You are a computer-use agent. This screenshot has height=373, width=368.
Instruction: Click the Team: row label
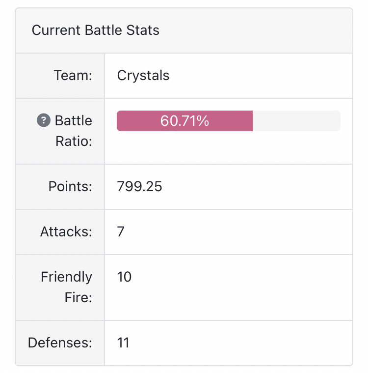pyautogui.click(x=73, y=76)
